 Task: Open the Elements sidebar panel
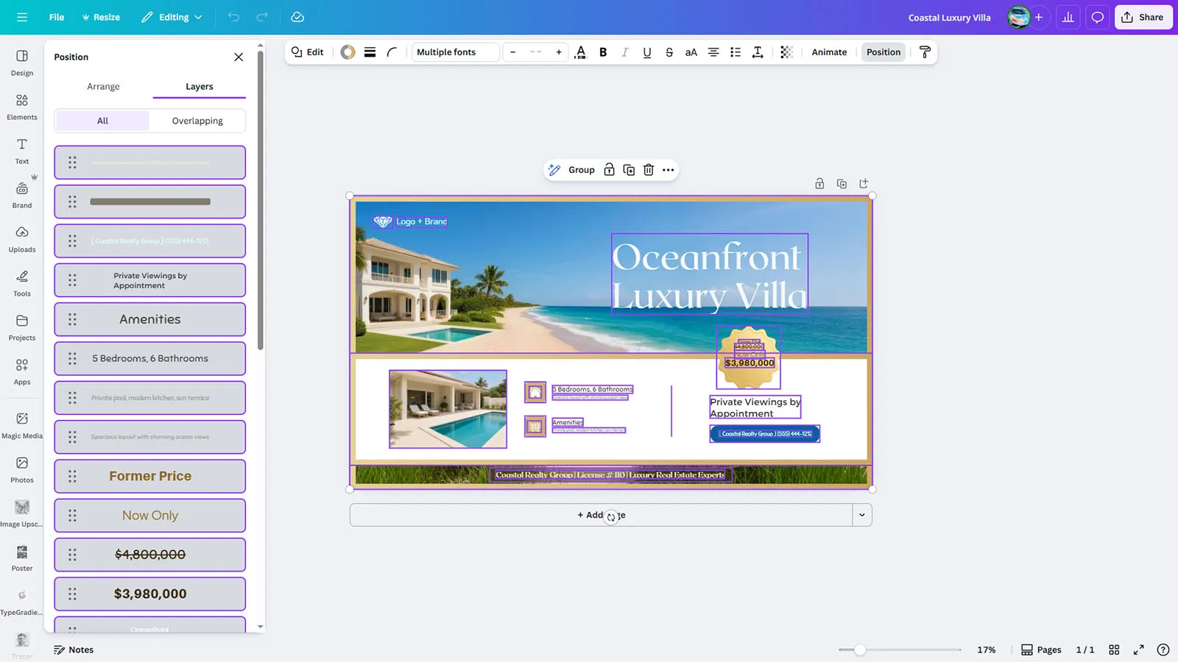(22, 106)
